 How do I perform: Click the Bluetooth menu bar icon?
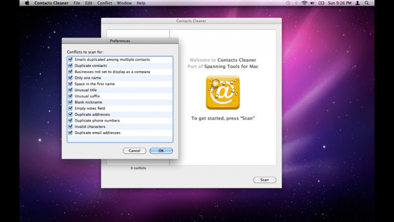296,3
